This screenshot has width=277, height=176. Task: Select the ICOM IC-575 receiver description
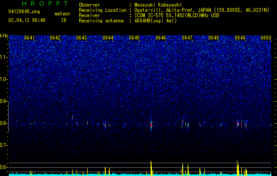click(x=177, y=15)
